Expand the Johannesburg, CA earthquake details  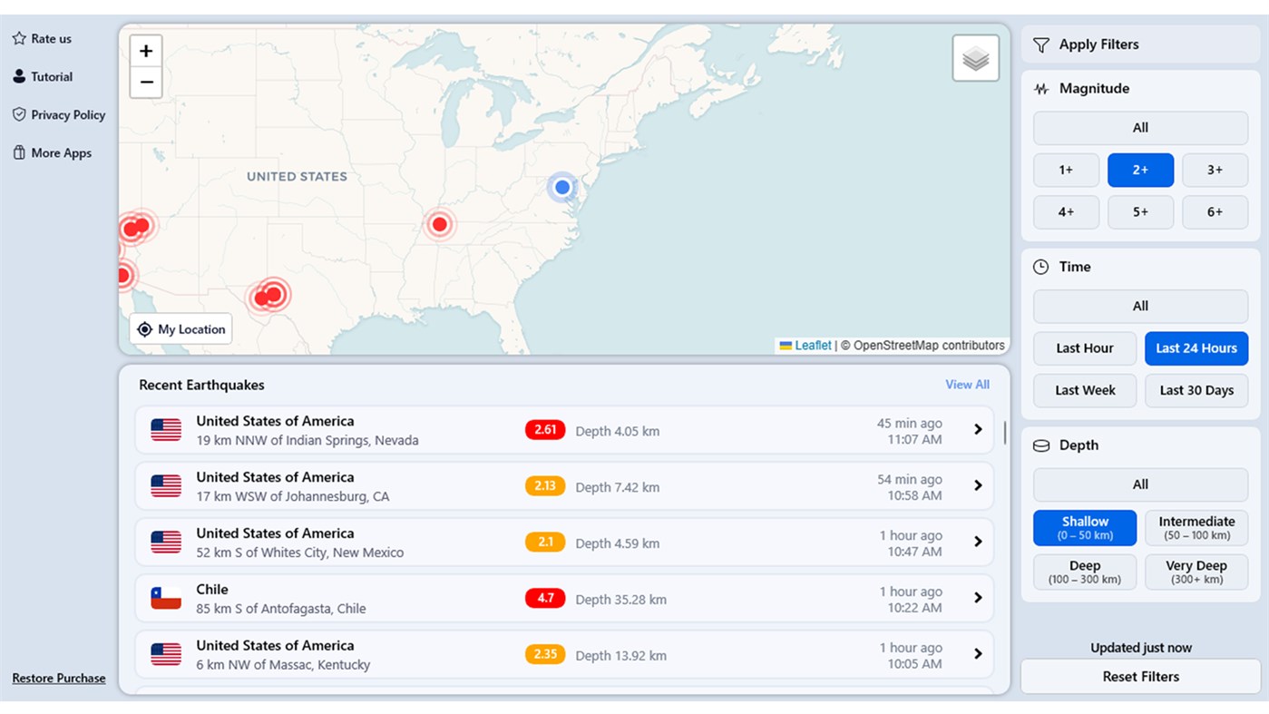(x=978, y=486)
